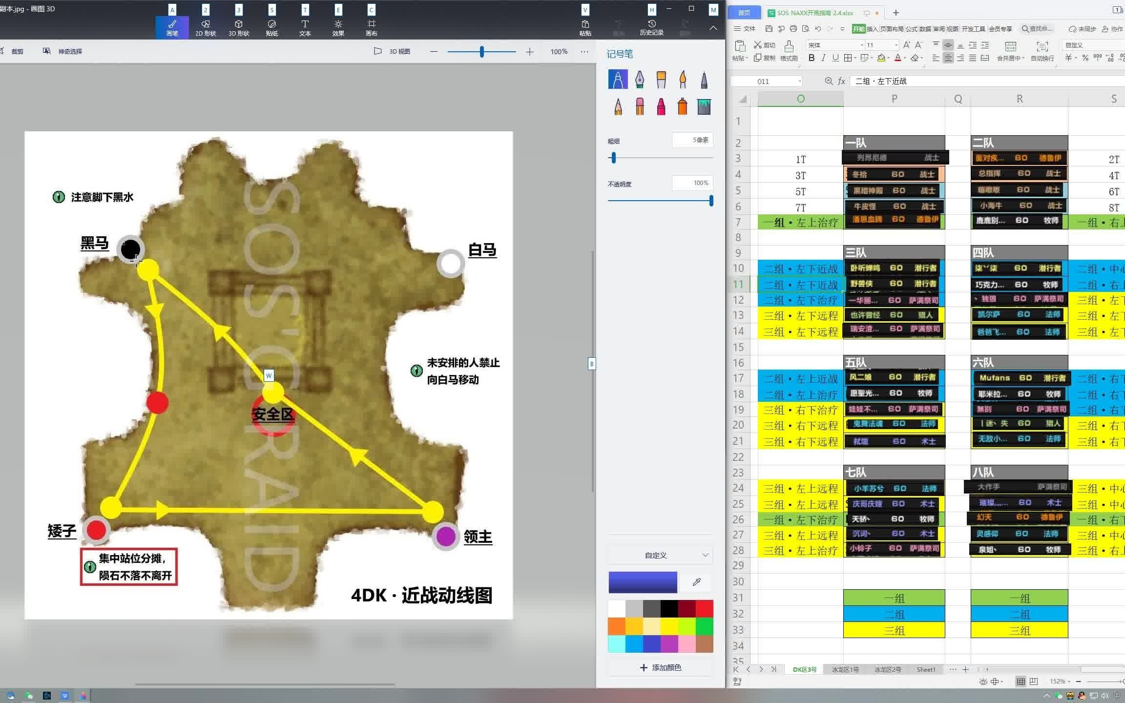Click the add color button

click(660, 667)
